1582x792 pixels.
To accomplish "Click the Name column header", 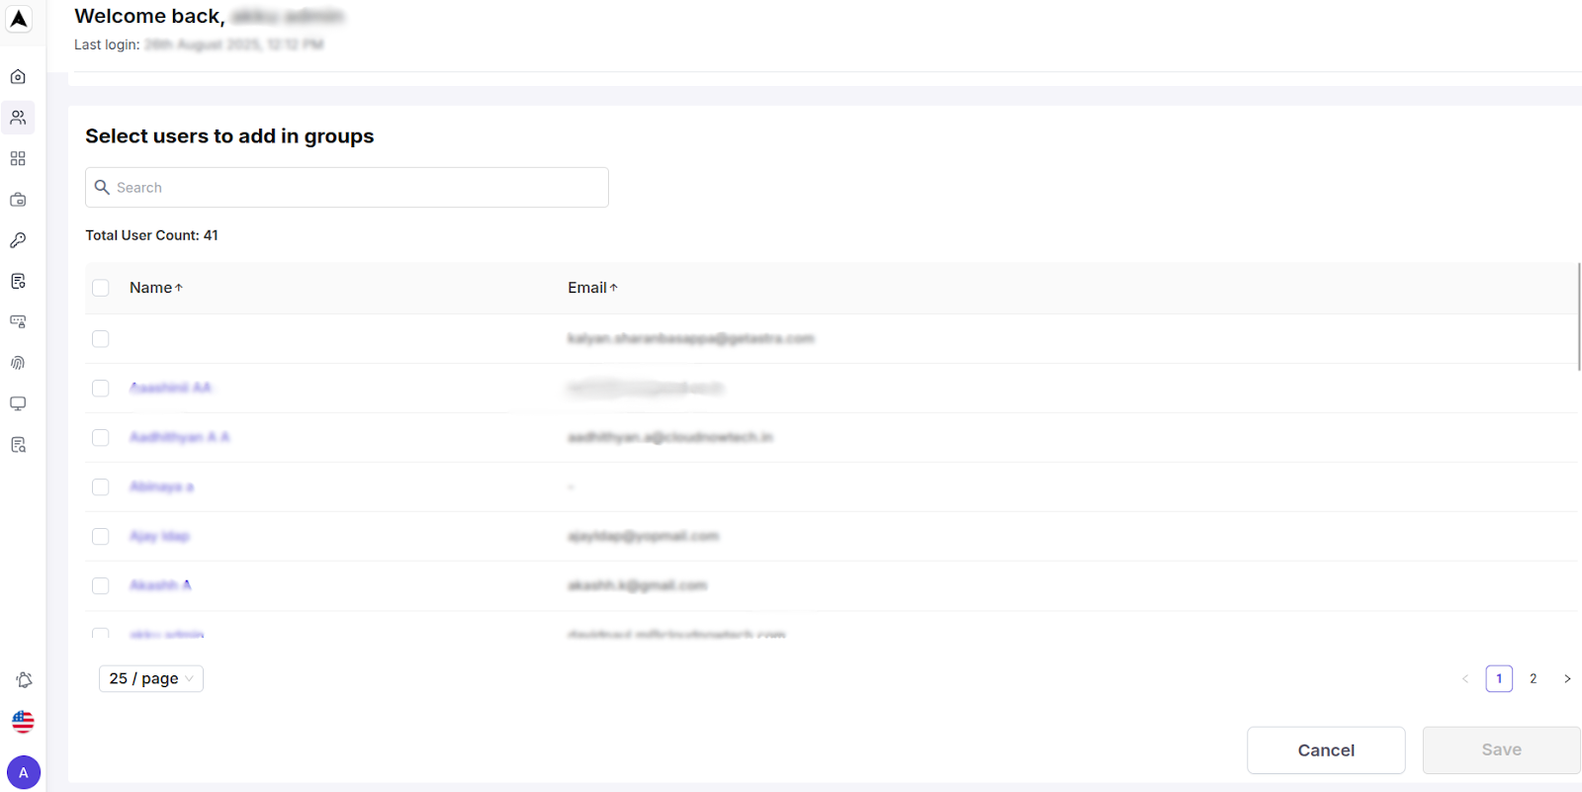I will point(150,288).
